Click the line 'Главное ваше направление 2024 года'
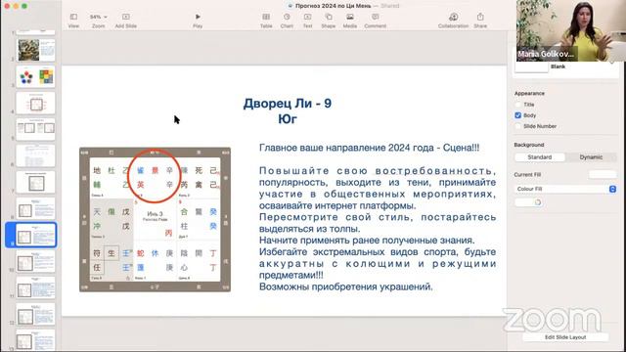The height and width of the screenshot is (352, 626). pos(345,148)
